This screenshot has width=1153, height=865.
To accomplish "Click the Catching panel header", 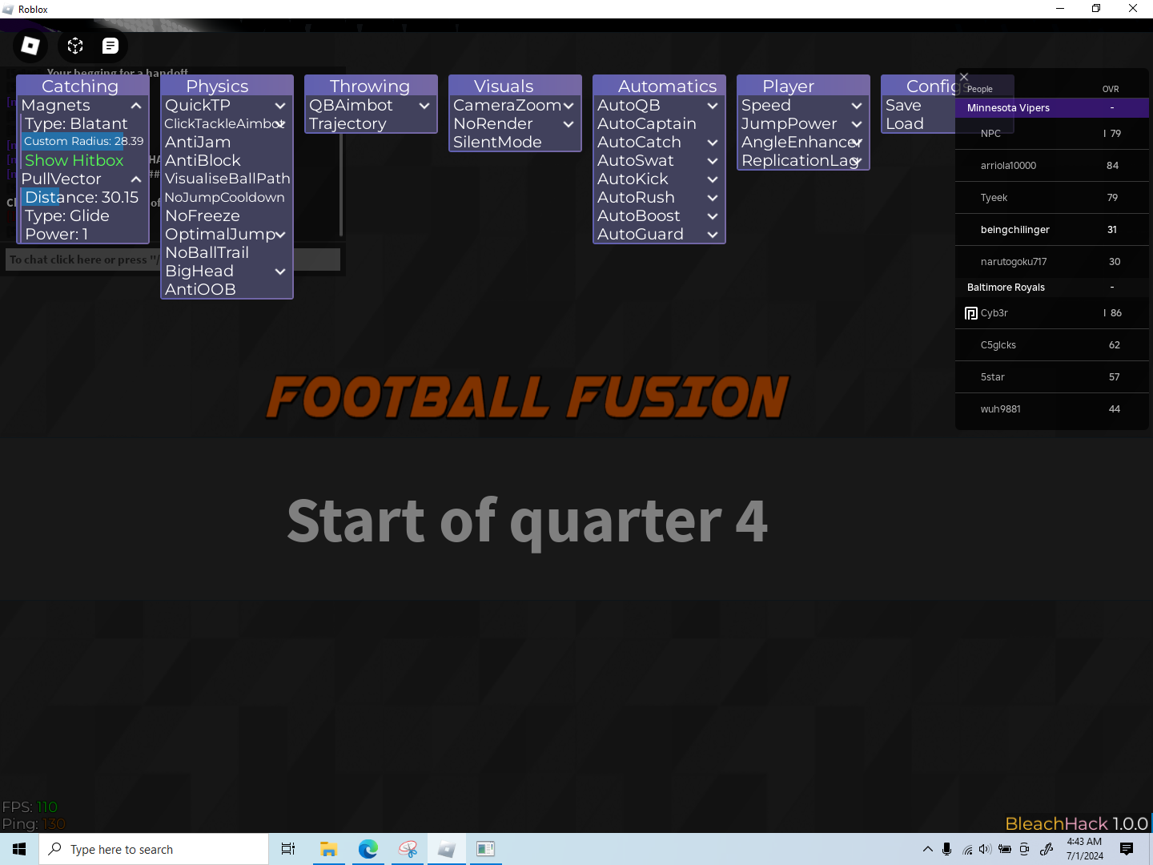I will point(82,86).
